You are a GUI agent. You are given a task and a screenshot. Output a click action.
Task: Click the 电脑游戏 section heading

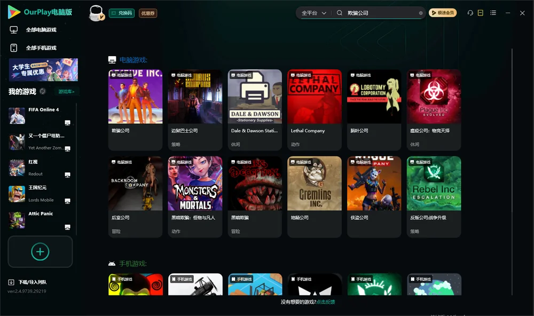point(133,60)
